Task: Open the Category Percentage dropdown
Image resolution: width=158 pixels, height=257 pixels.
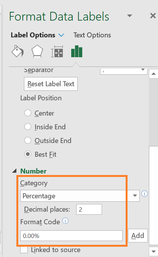Action: (x=80, y=196)
